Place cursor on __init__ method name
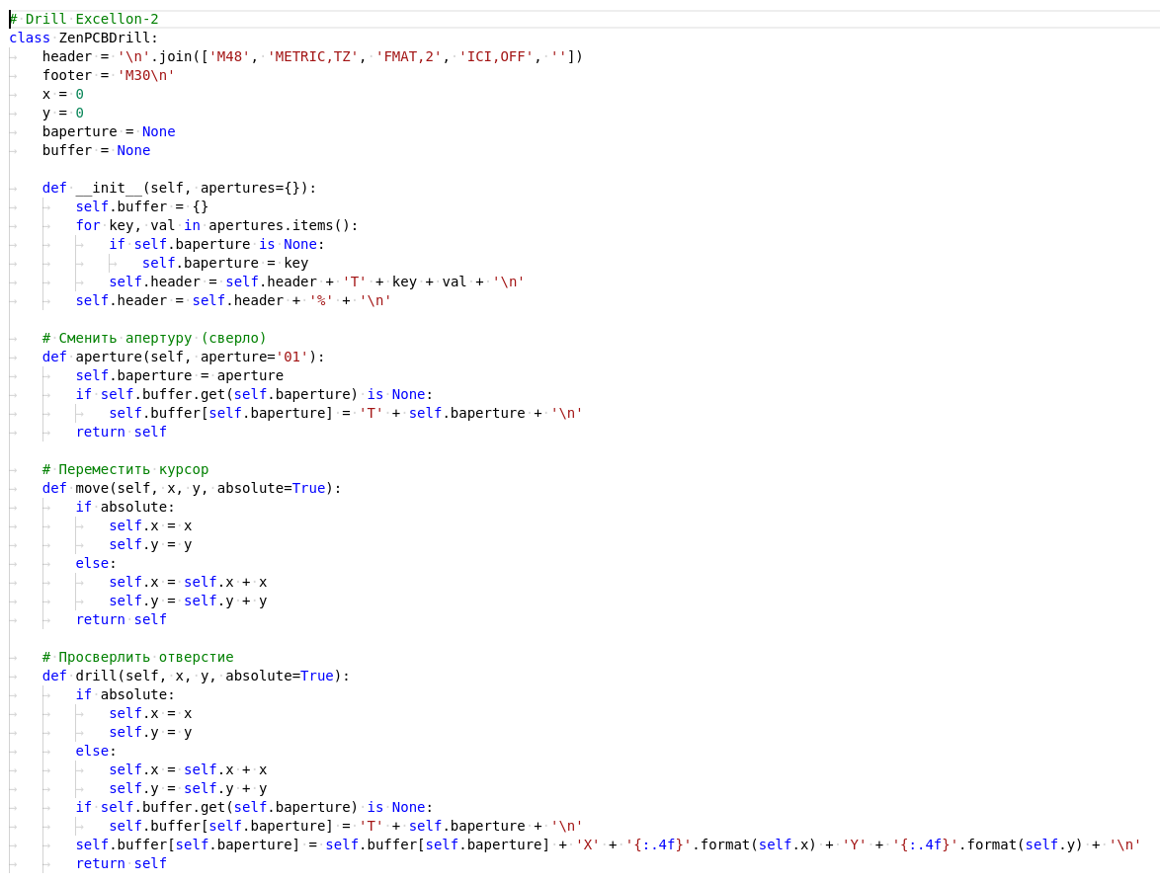Image resolution: width=1160 pixels, height=883 pixels. (109, 188)
